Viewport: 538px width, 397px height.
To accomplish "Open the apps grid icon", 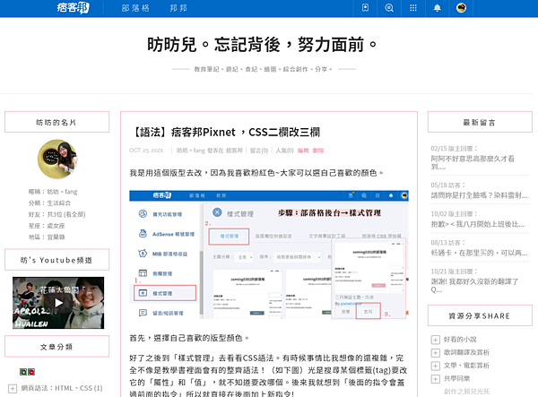I will (x=413, y=8).
